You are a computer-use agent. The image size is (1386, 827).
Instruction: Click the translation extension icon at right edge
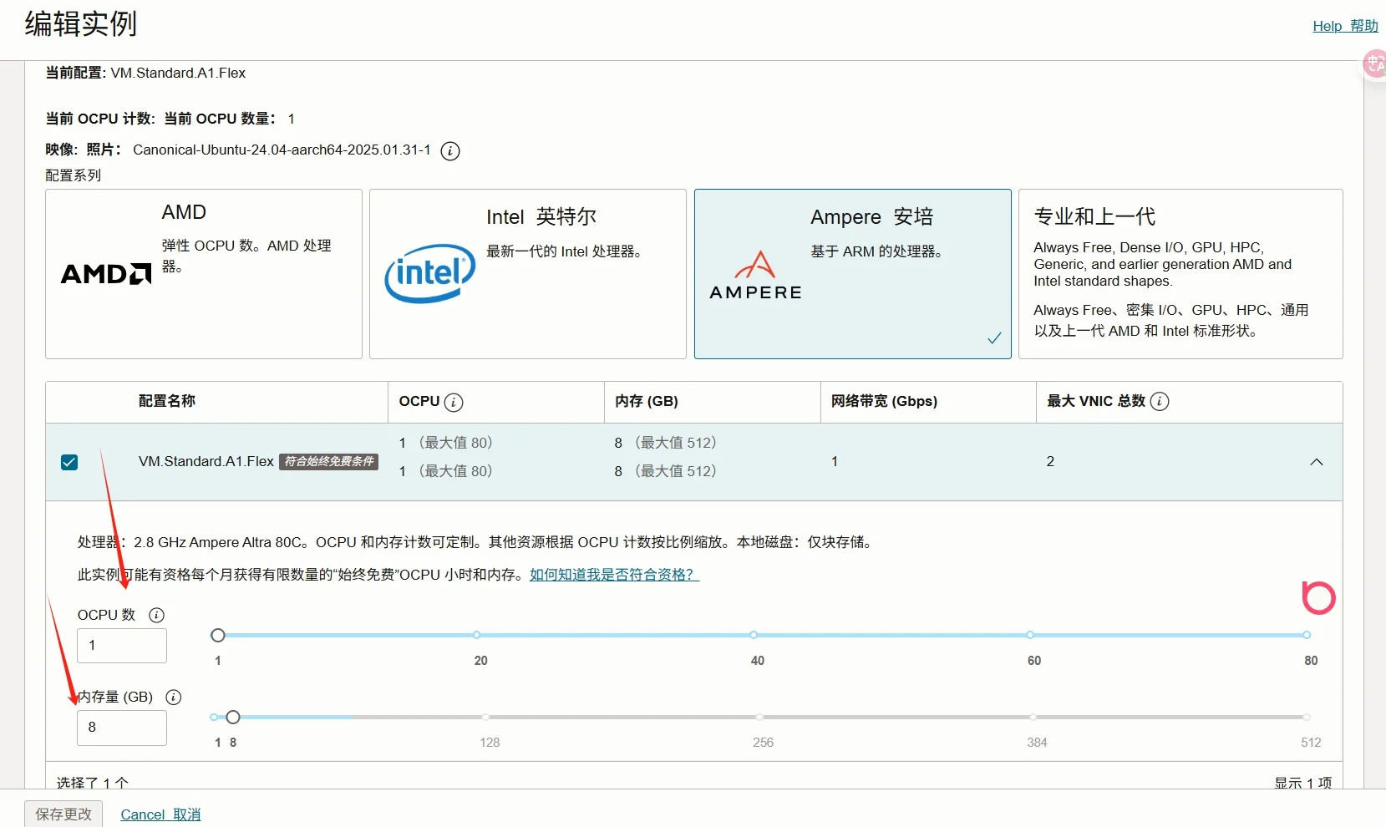click(x=1375, y=63)
